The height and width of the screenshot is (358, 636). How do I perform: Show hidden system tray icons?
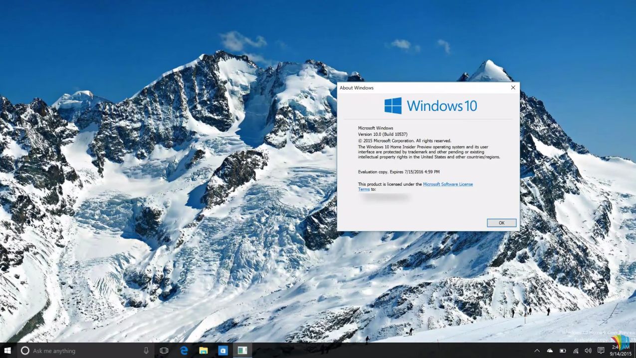pos(537,351)
